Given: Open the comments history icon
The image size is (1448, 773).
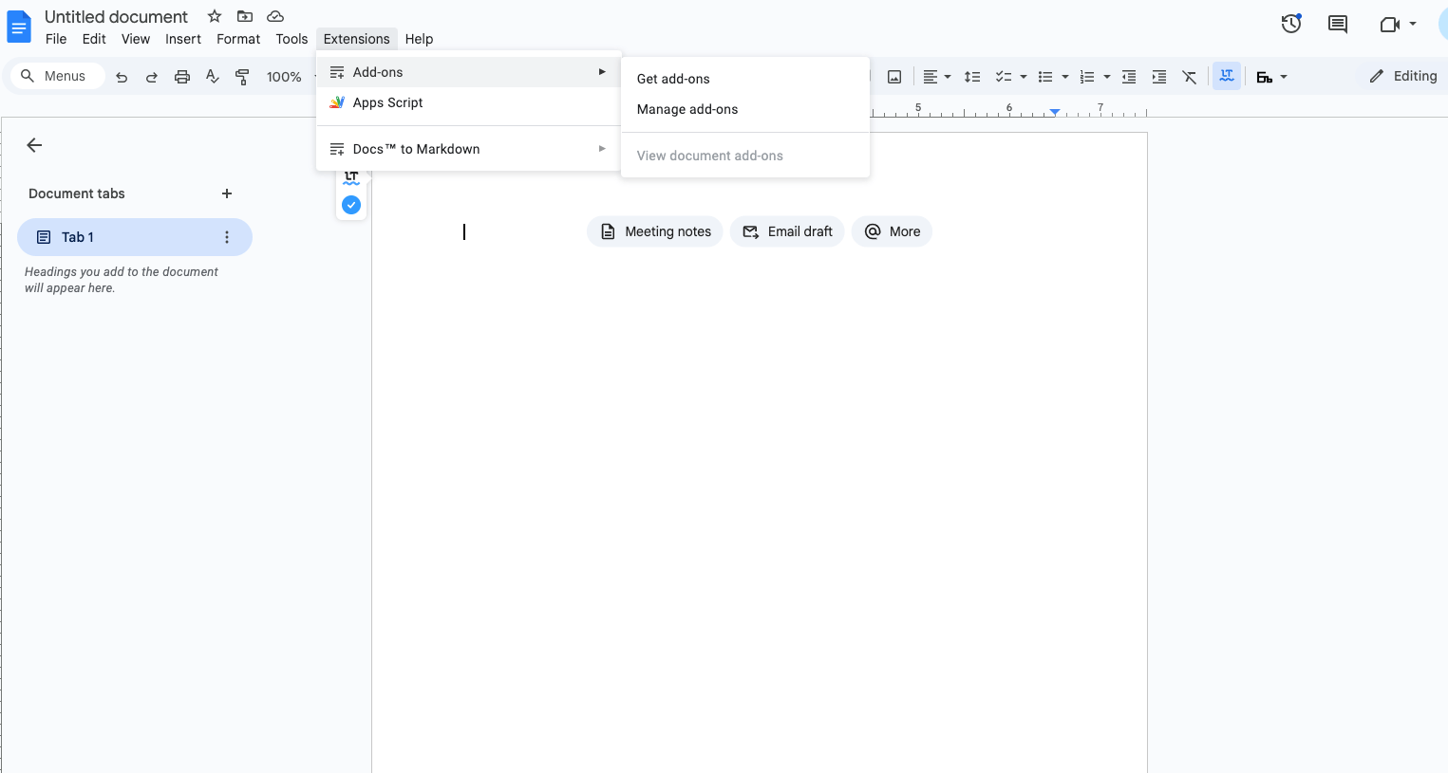Looking at the screenshot, I should [x=1338, y=24].
